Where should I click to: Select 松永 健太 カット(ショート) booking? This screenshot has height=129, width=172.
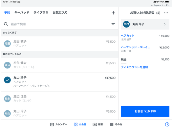59,65
